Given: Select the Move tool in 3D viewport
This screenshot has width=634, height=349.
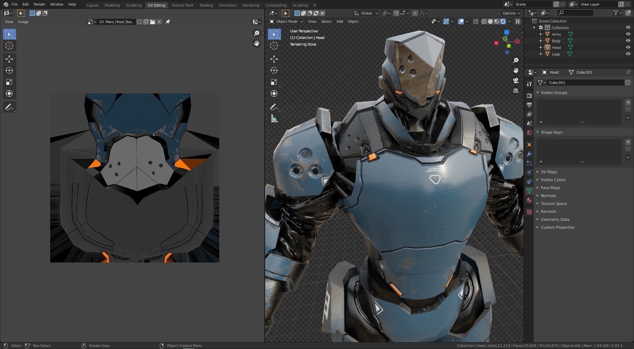Looking at the screenshot, I should coord(274,59).
